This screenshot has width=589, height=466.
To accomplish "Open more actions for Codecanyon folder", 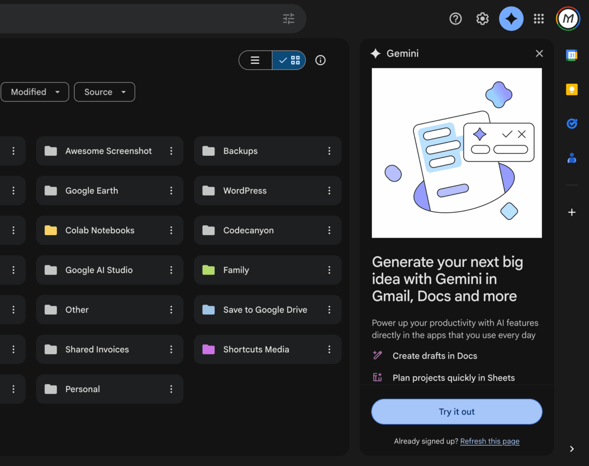I will [329, 230].
